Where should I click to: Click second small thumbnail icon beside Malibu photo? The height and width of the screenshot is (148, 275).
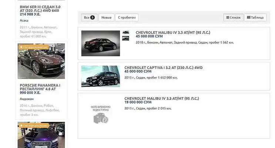pos(126,38)
